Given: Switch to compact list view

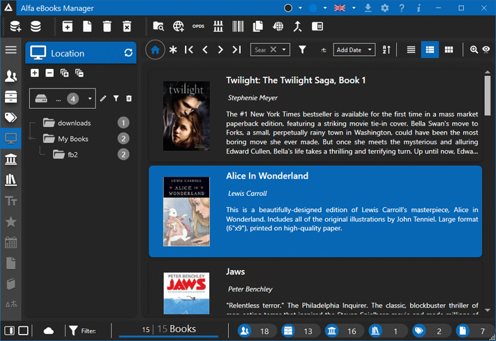Looking at the screenshot, I should click(x=411, y=50).
